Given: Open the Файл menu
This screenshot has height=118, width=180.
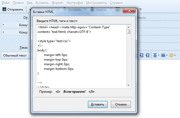Looking at the screenshot, I should [5, 3].
